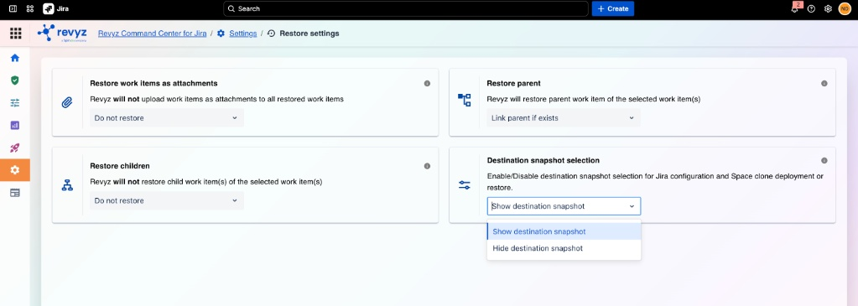Expand the Restore work items as attachments dropdown
The height and width of the screenshot is (306, 858).
tap(166, 117)
